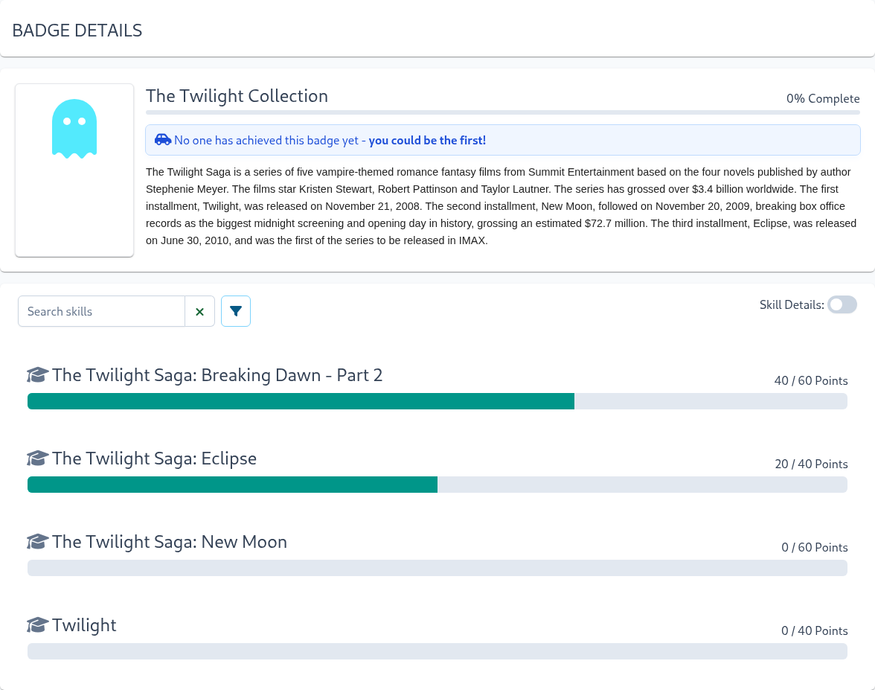
Task: Open The Twilight Saga: Eclipse skill
Action: click(155, 459)
